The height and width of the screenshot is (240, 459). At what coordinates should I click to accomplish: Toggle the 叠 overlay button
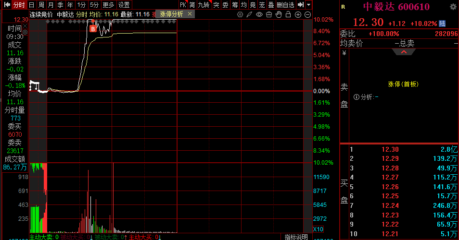click(271, 5)
